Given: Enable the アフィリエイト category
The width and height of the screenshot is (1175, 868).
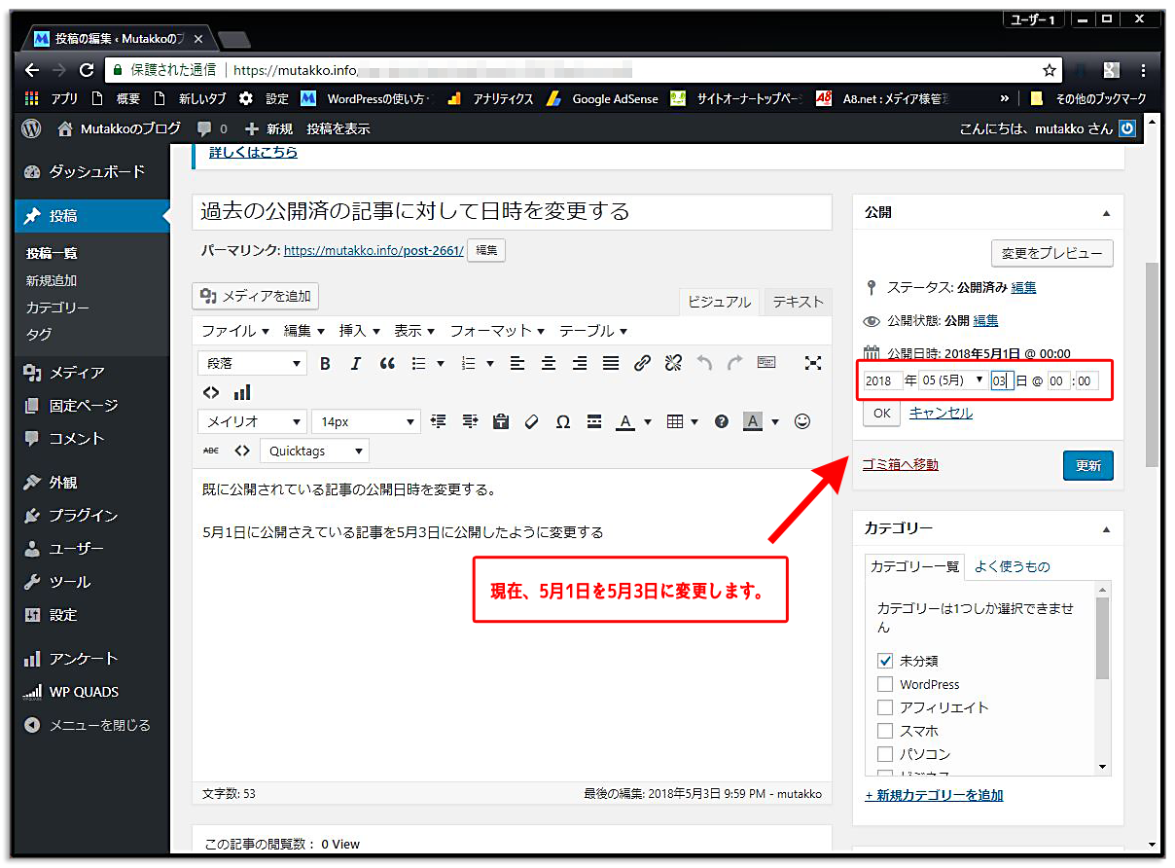Looking at the screenshot, I should tap(885, 707).
